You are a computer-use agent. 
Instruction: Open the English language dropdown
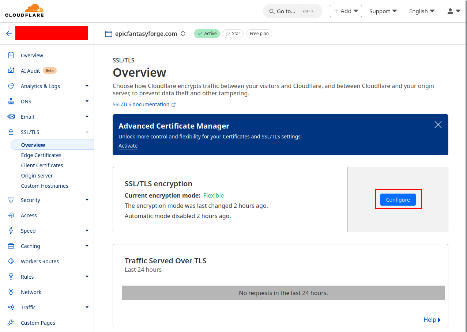tap(422, 11)
